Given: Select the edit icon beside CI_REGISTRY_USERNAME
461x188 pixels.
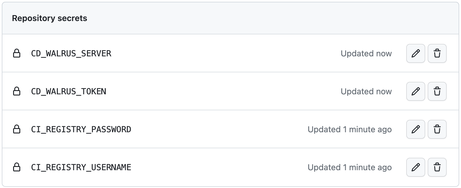Looking at the screenshot, I should click(x=415, y=167).
